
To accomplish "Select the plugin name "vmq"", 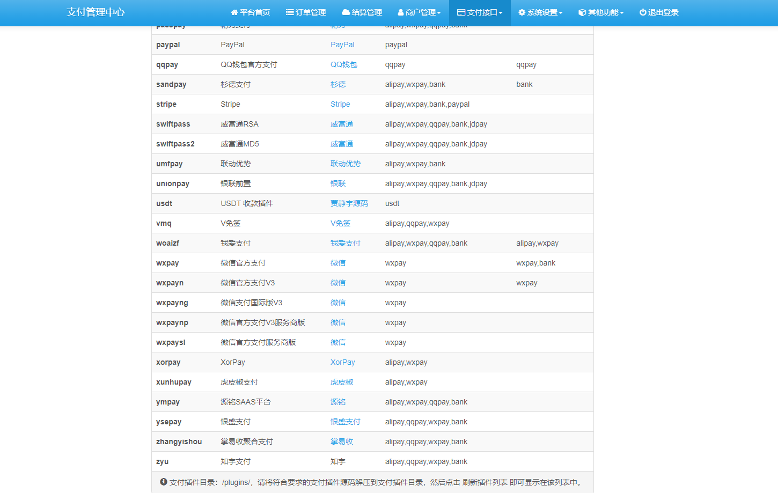I will pos(164,223).
